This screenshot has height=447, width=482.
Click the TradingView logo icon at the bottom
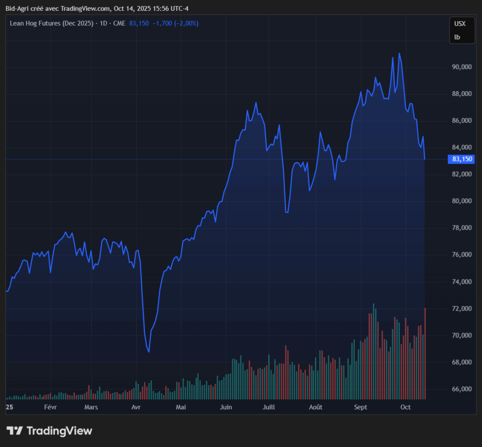14,431
